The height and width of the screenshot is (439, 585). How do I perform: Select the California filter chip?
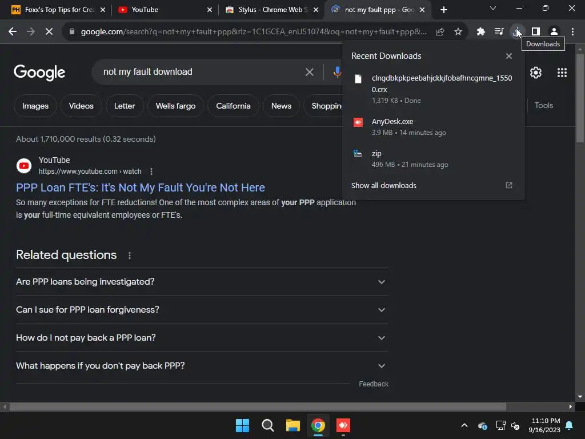pos(233,106)
